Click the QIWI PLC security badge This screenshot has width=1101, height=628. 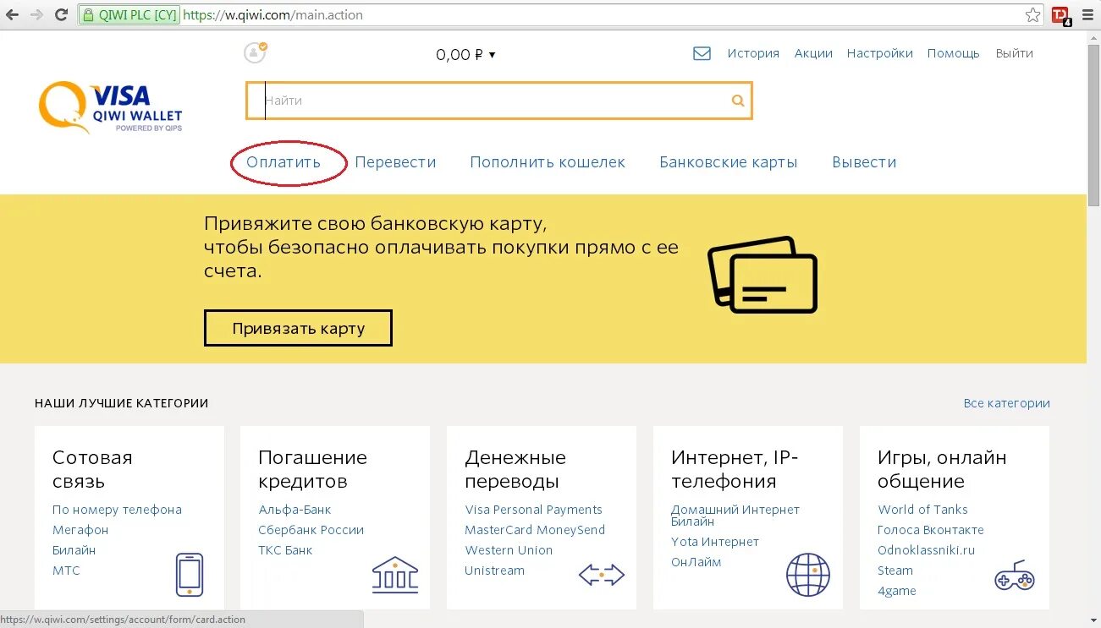click(x=129, y=14)
